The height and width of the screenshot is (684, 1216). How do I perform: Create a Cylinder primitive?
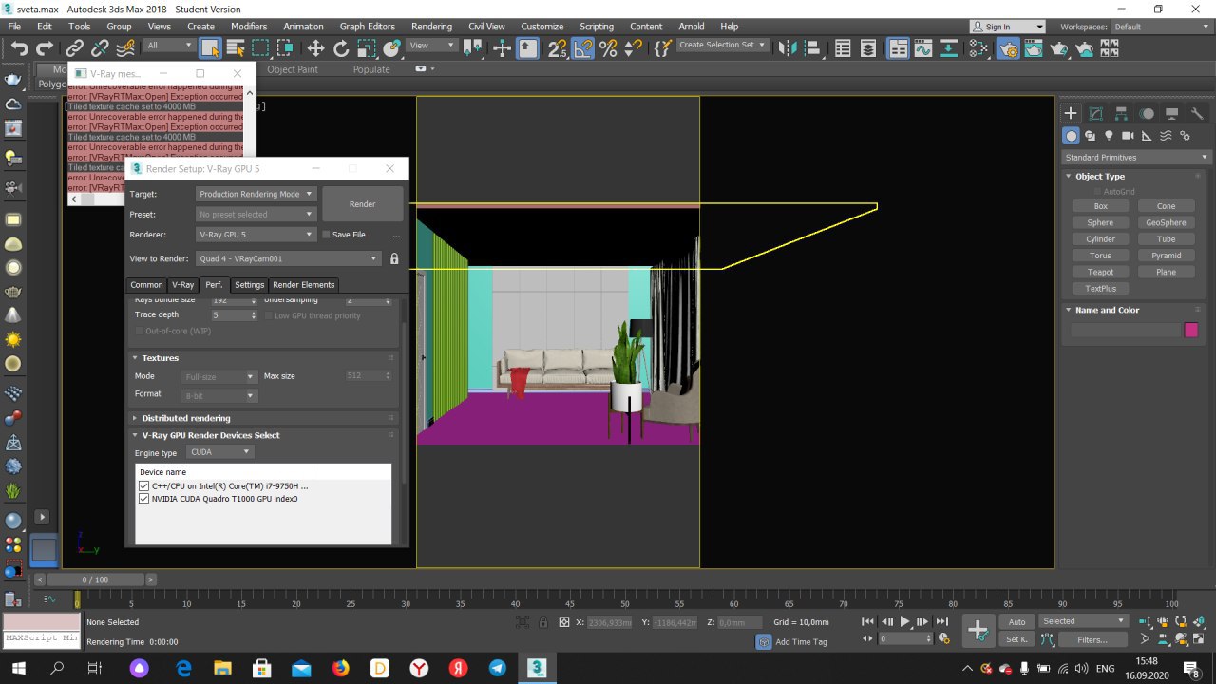[x=1100, y=239]
